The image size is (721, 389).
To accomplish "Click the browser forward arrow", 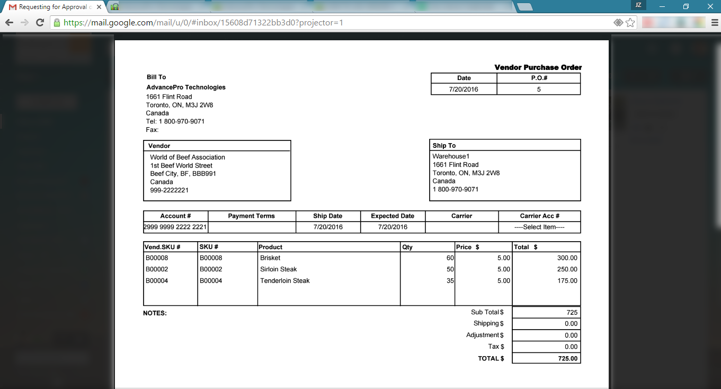I will (24, 23).
